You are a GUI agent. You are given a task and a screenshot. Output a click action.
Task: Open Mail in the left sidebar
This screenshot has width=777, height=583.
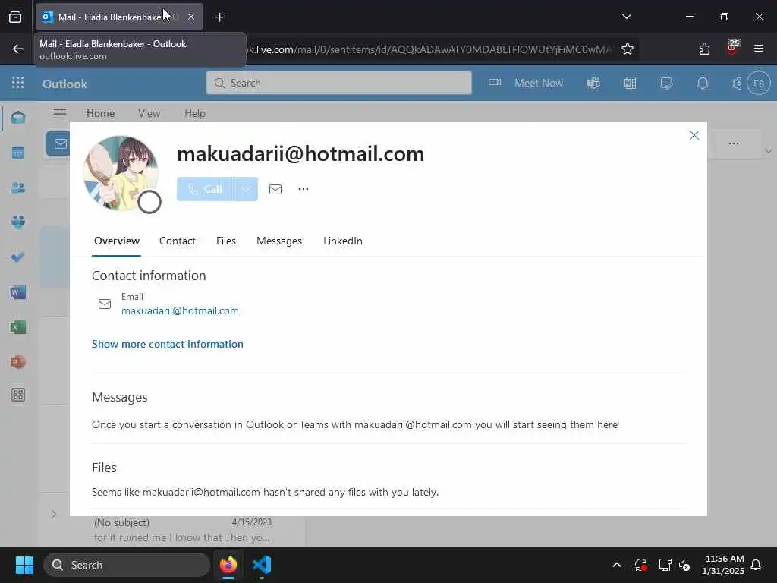coord(18,118)
